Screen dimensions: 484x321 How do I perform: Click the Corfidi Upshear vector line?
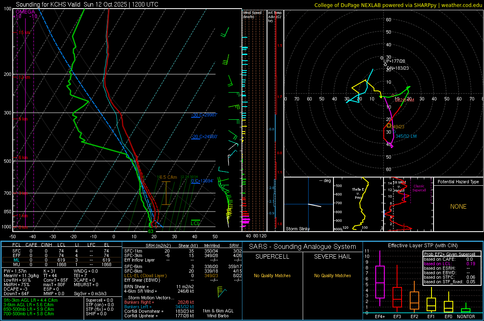(x=159, y=316)
